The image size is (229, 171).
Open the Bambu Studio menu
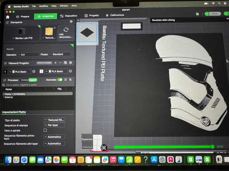[21, 6]
